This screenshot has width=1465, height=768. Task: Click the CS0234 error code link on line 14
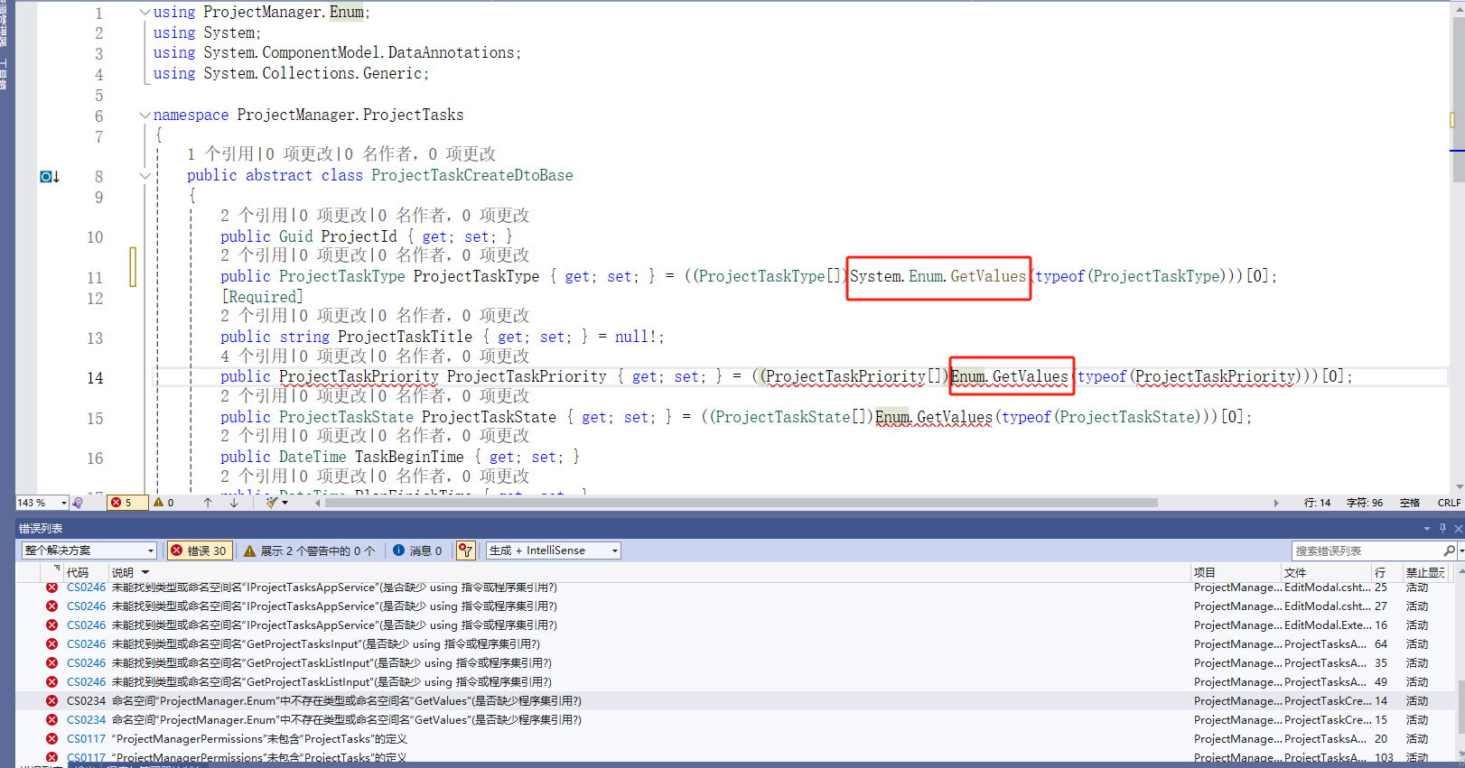86,701
